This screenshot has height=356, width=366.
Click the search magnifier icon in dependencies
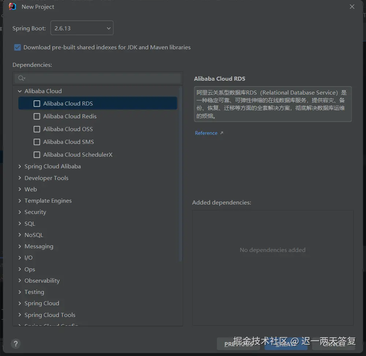(22, 78)
